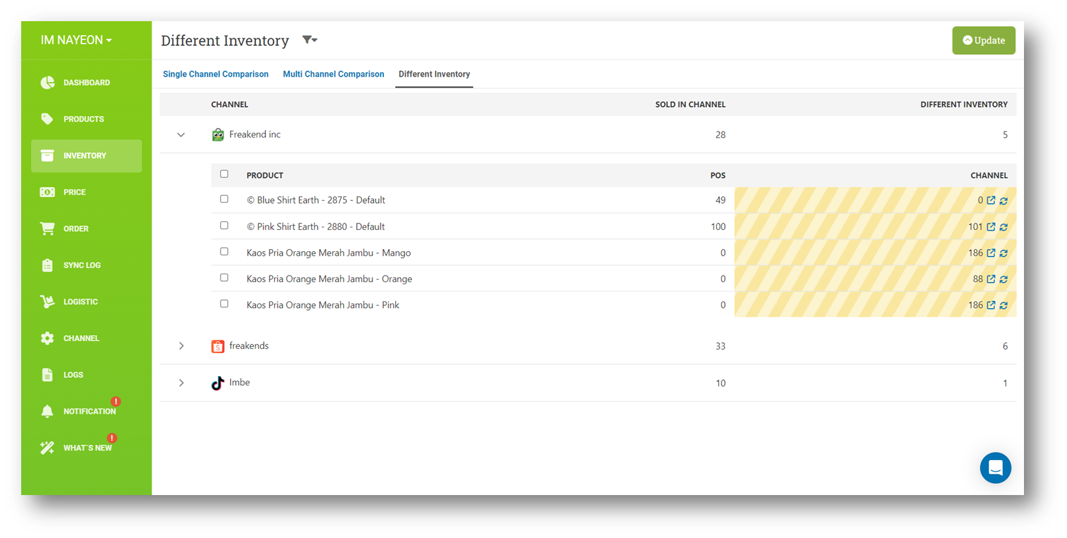Click the freakends Shopee logo
The image size is (1067, 538).
218,346
